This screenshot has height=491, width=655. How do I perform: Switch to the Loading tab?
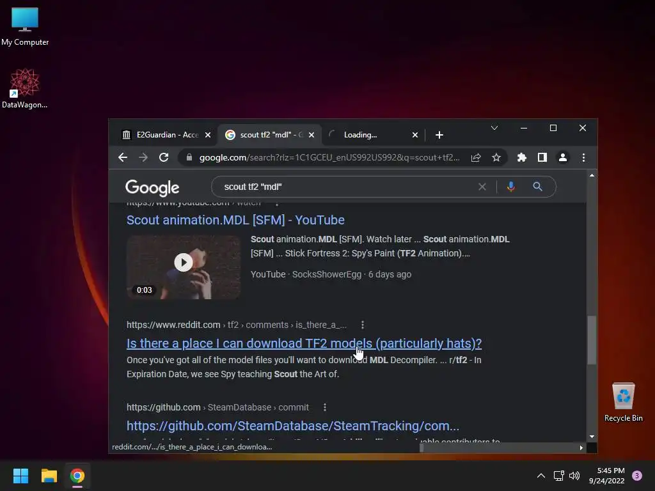tap(373, 135)
